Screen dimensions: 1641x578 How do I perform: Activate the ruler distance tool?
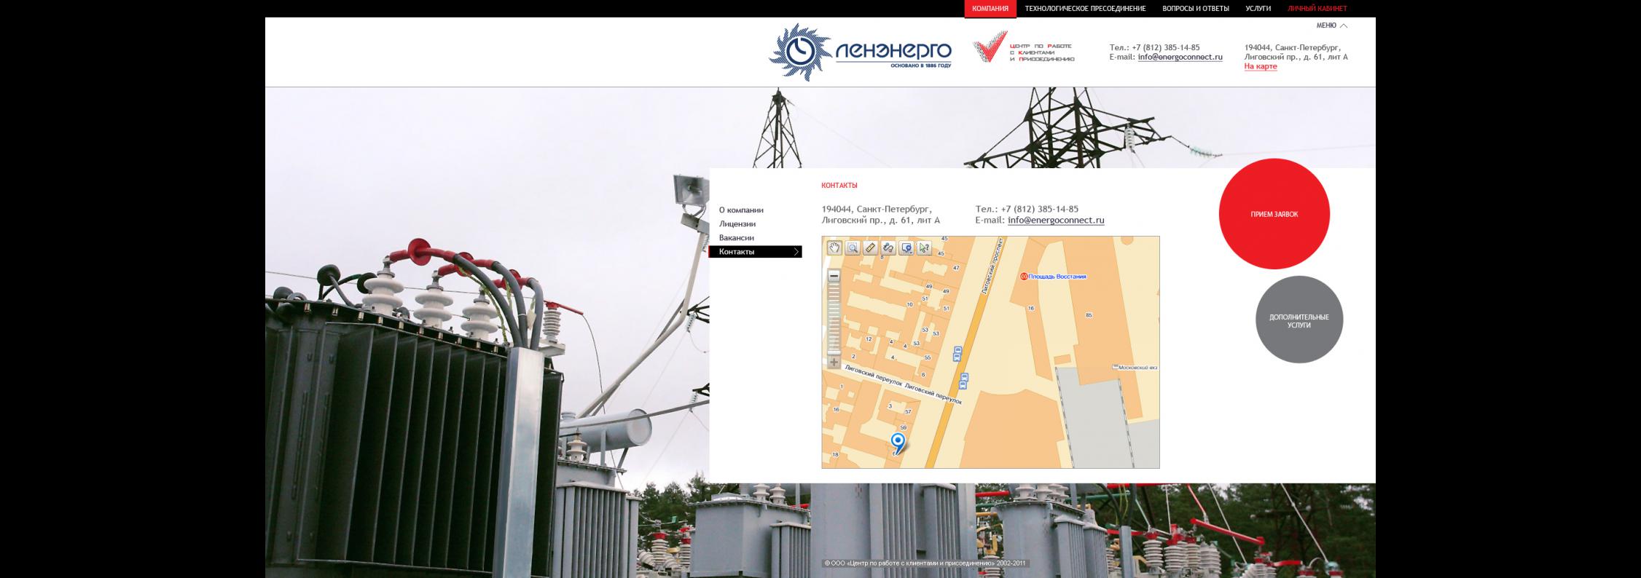coord(870,248)
